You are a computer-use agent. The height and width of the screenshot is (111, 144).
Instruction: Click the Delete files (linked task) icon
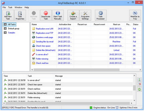pyautogui.click(x=33, y=50)
